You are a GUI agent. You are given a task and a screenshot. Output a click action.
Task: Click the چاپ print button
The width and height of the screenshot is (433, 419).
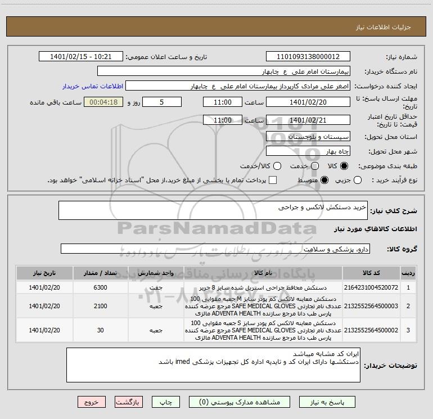(x=166, y=402)
